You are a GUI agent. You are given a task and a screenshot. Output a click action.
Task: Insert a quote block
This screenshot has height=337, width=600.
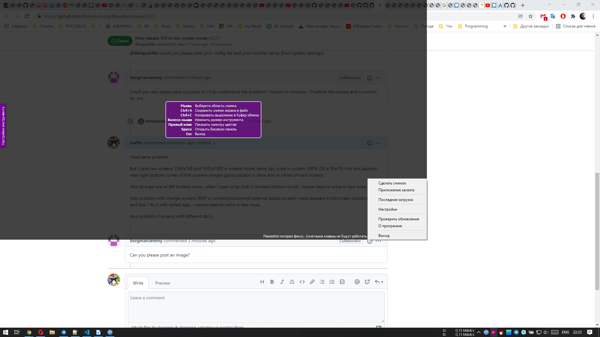point(292,282)
